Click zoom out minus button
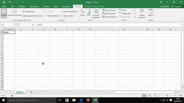The width and height of the screenshot is (184, 103). (159, 96)
